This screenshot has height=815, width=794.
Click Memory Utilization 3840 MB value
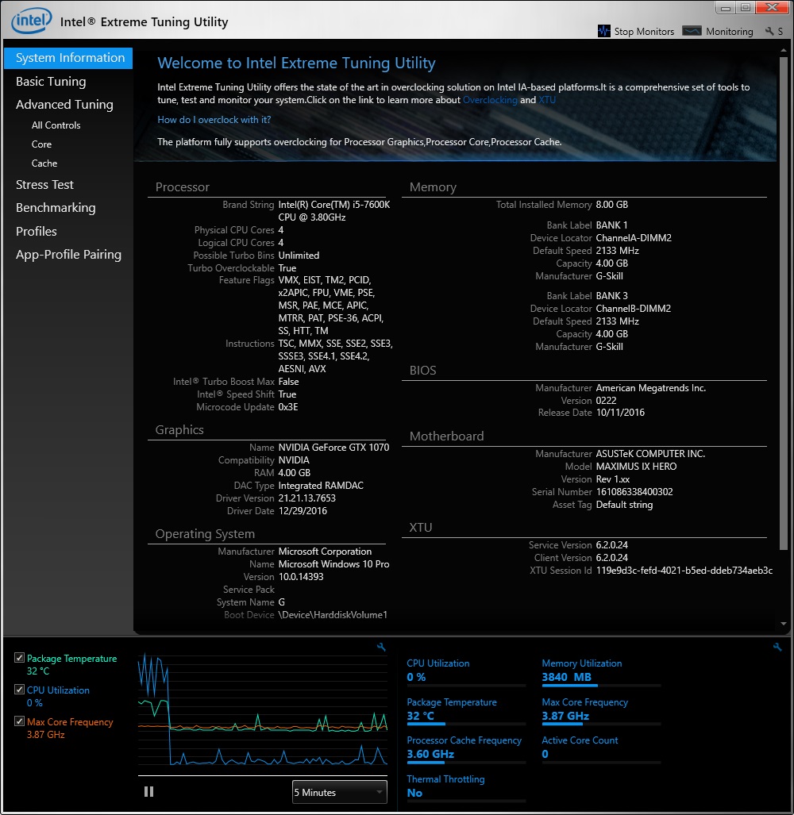tap(567, 677)
